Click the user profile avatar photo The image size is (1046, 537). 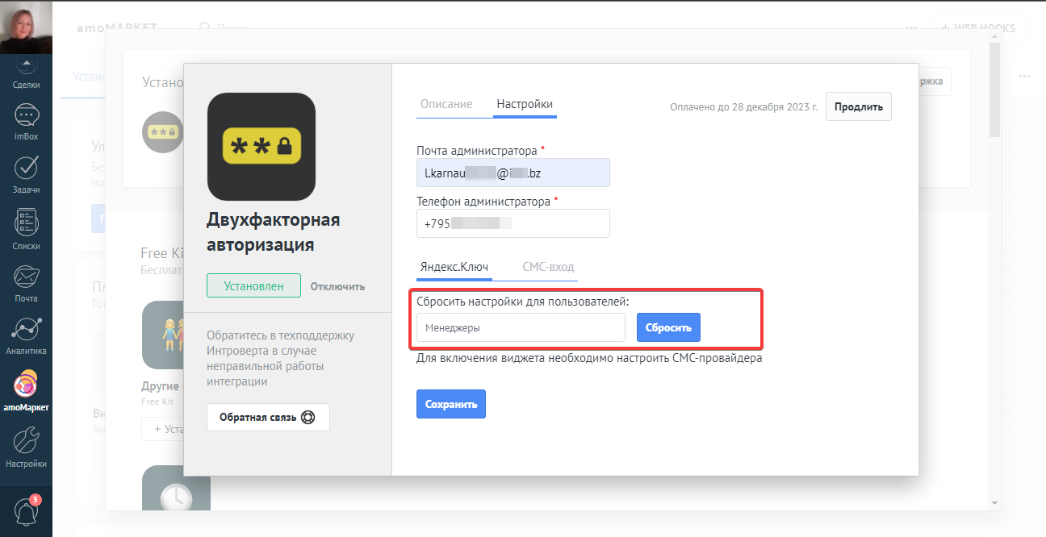tap(26, 27)
